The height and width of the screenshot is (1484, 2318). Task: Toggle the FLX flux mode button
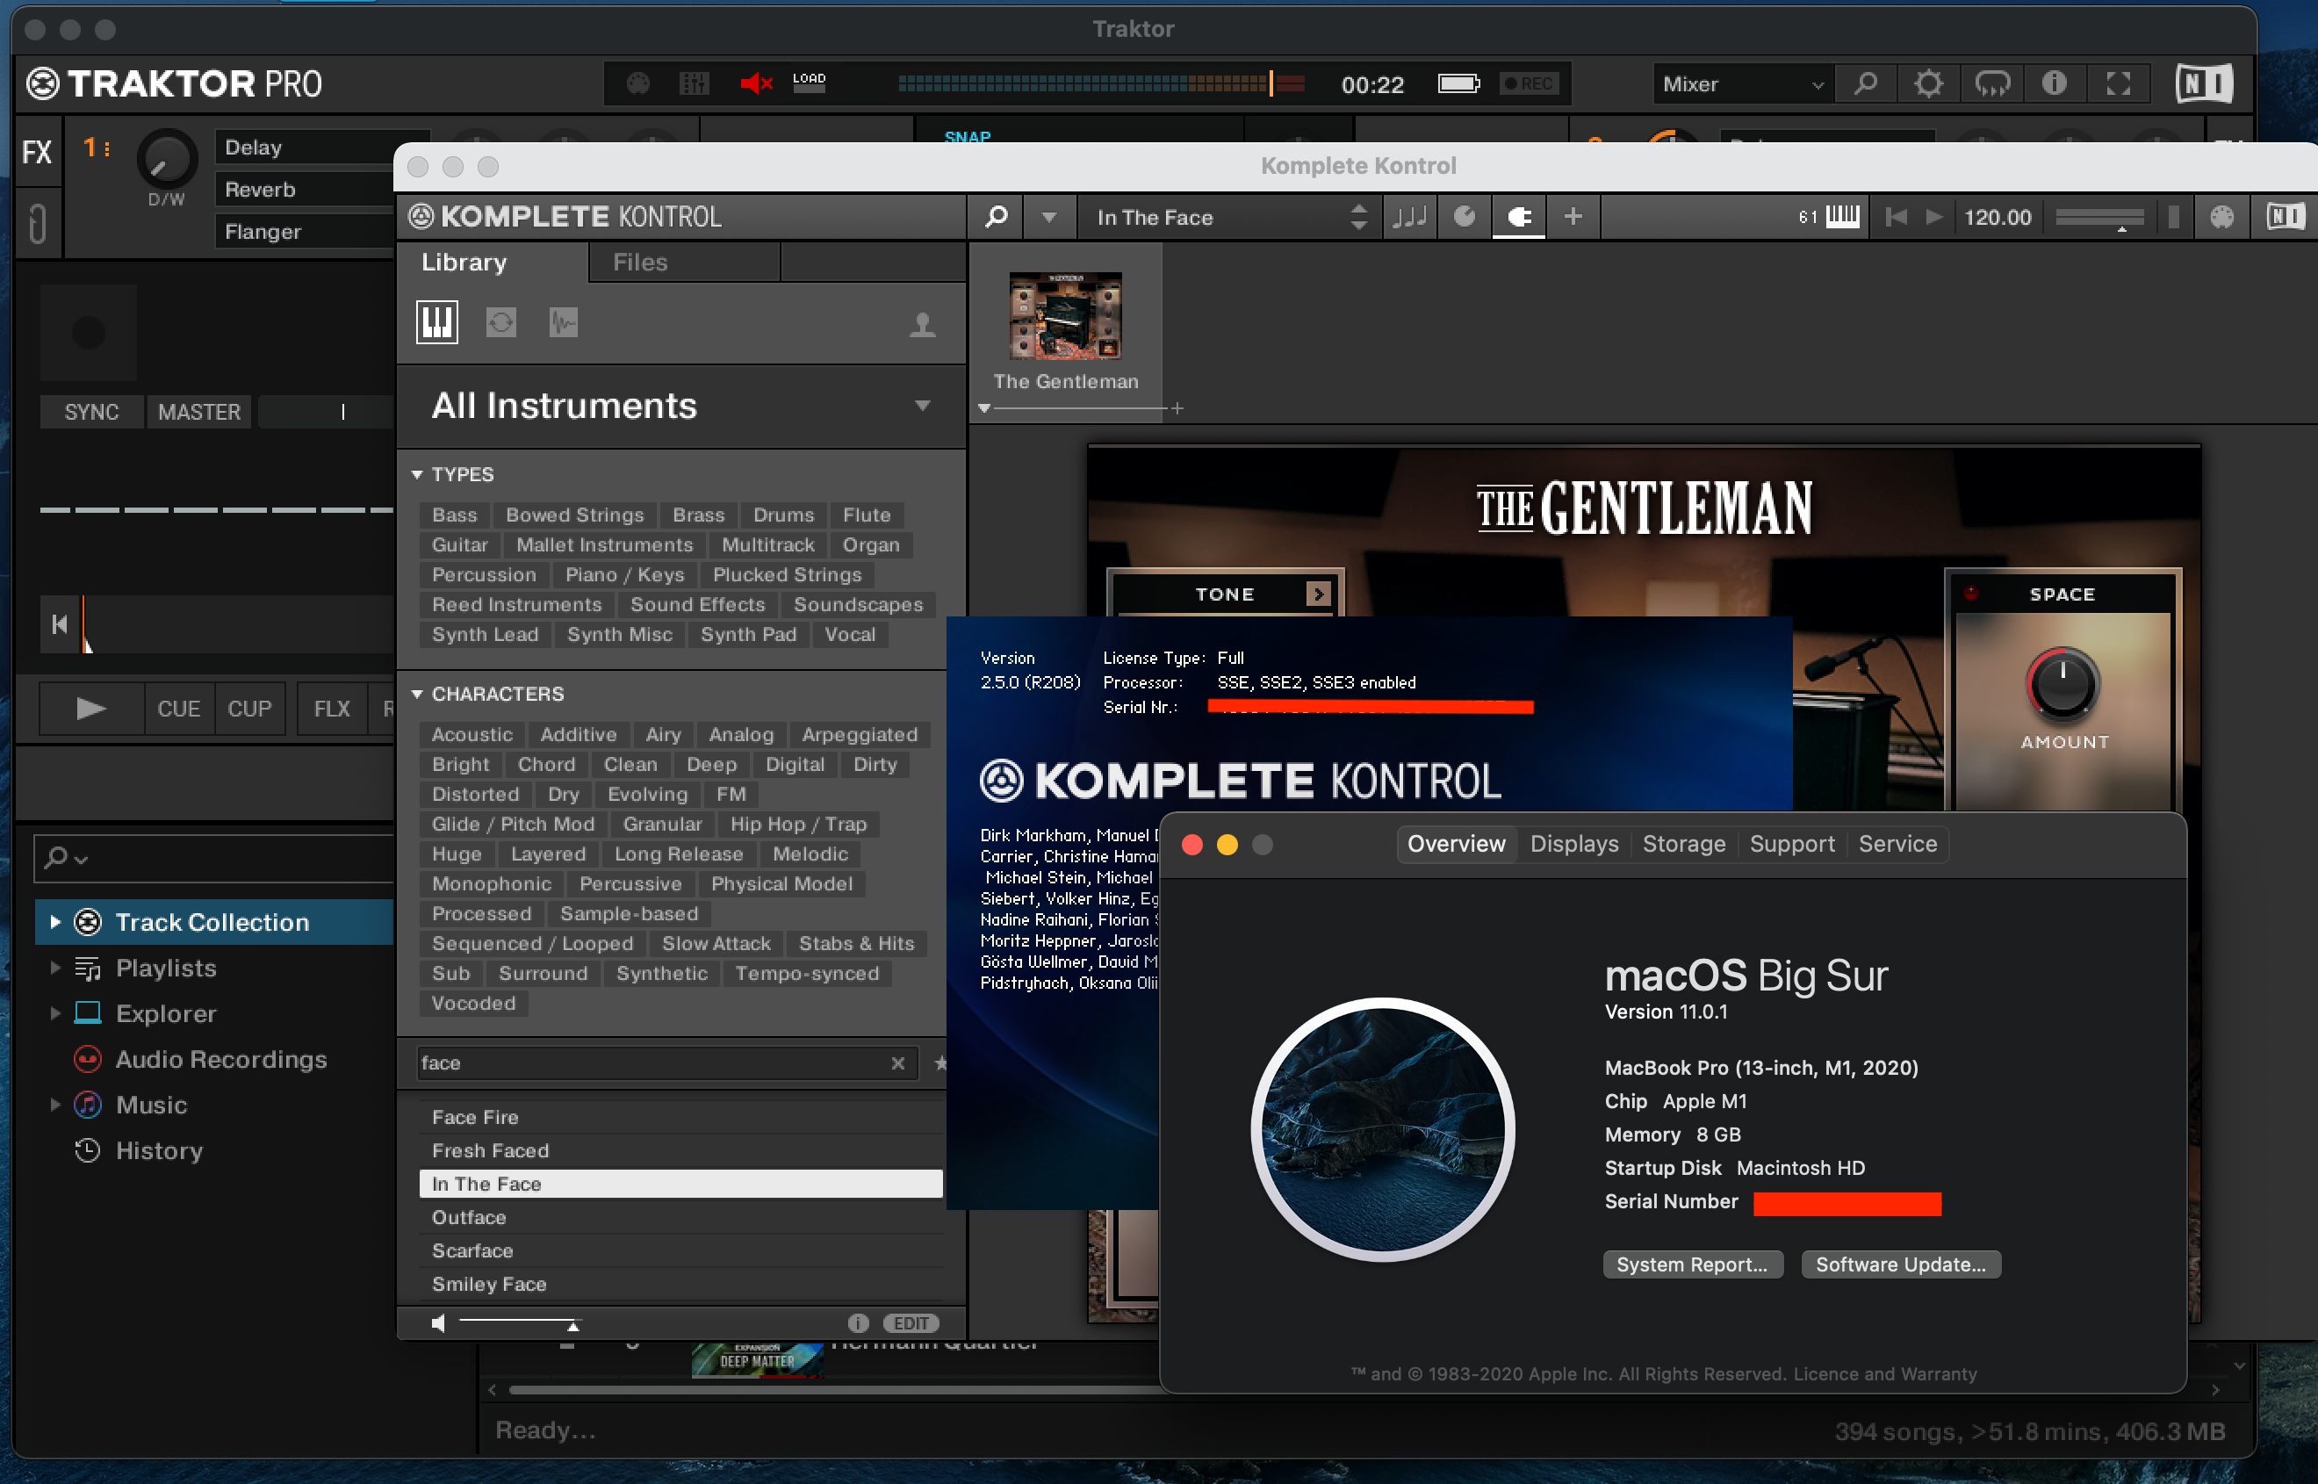coord(331,710)
